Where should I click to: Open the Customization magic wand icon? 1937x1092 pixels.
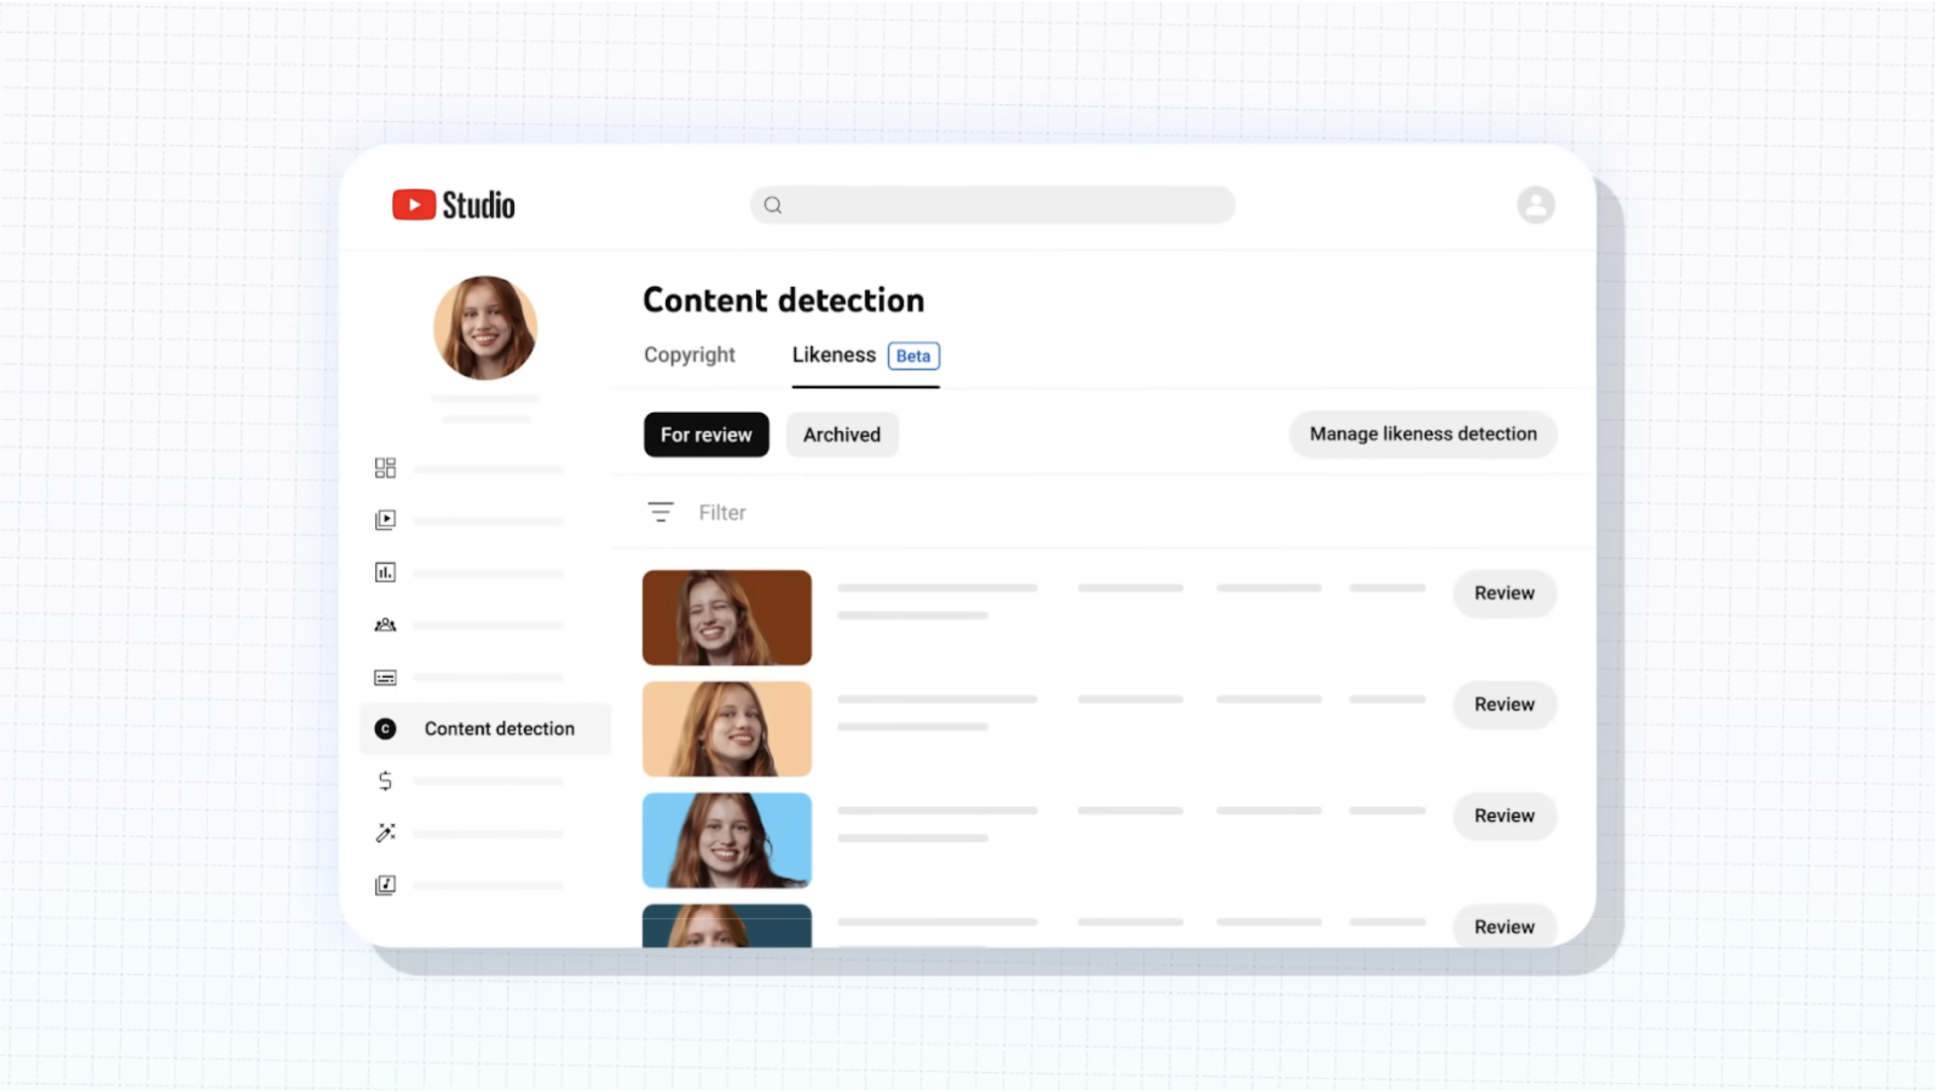click(x=385, y=833)
